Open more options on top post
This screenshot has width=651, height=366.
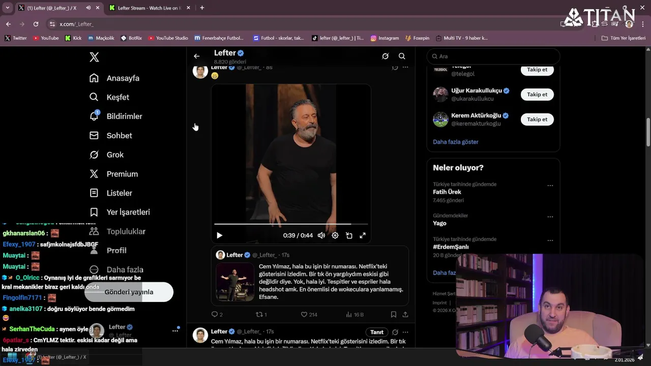coord(405,68)
